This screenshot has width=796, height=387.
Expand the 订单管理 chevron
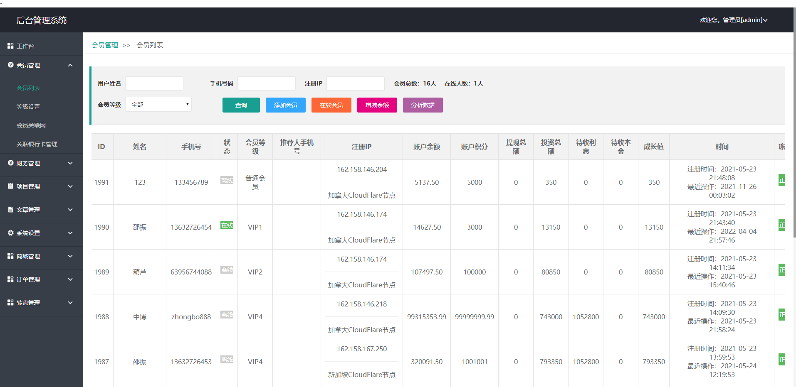click(70, 279)
